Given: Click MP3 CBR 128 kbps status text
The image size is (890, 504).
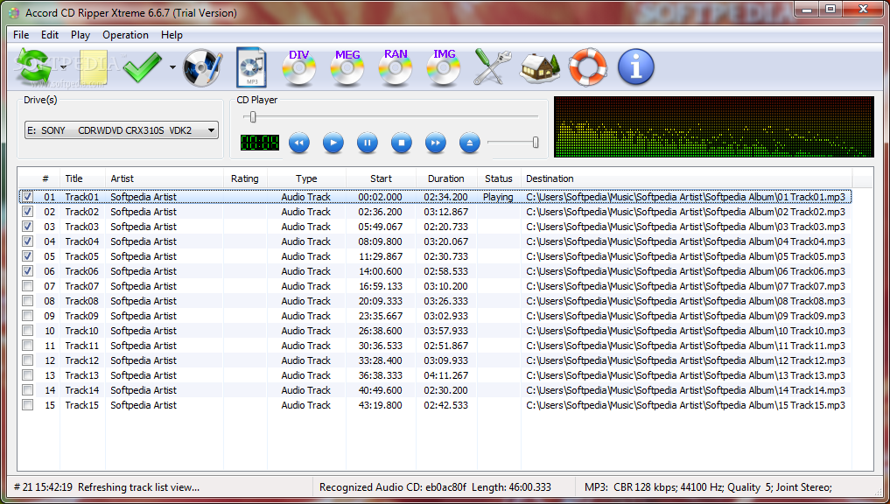Looking at the screenshot, I should pyautogui.click(x=708, y=487).
